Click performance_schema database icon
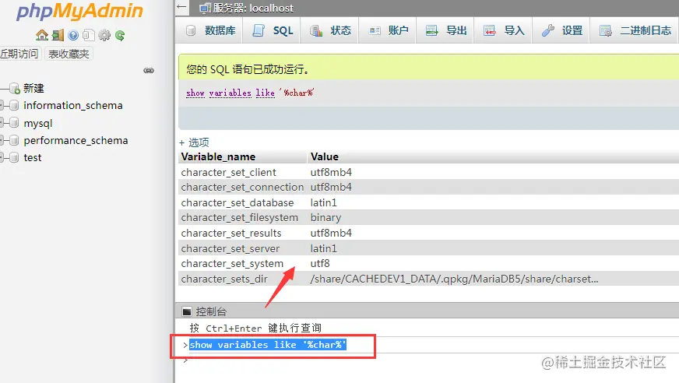The image size is (679, 383). [x=14, y=140]
